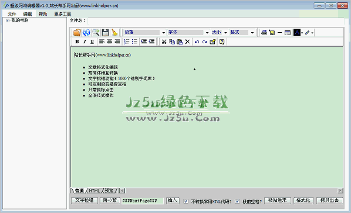Open the 字体 font dropdown
This screenshot has height=213, width=351.
pyautogui.click(x=207, y=33)
